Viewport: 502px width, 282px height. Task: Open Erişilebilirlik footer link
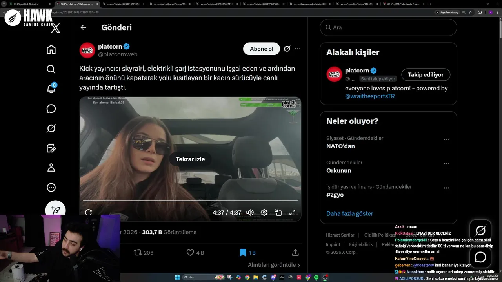(x=361, y=244)
